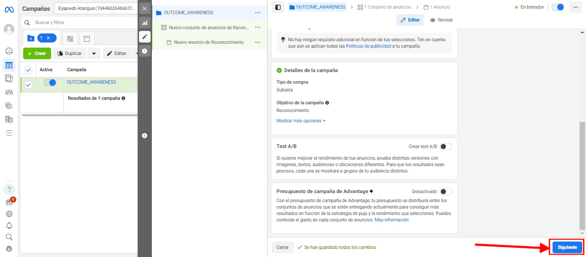Click the Editar toolbar button
This screenshot has width=586, height=257.
click(117, 54)
